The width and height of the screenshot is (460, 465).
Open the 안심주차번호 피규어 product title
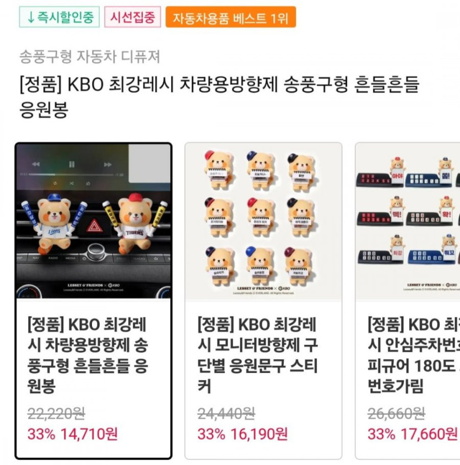tap(414, 355)
